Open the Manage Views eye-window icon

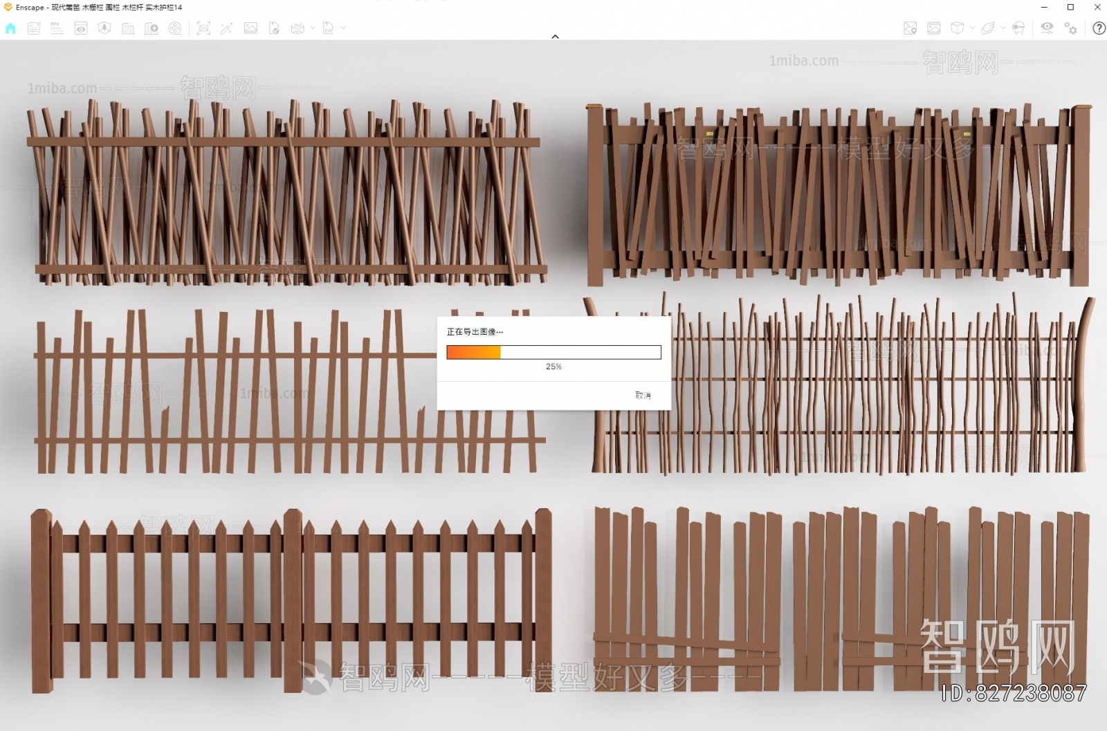[81, 28]
